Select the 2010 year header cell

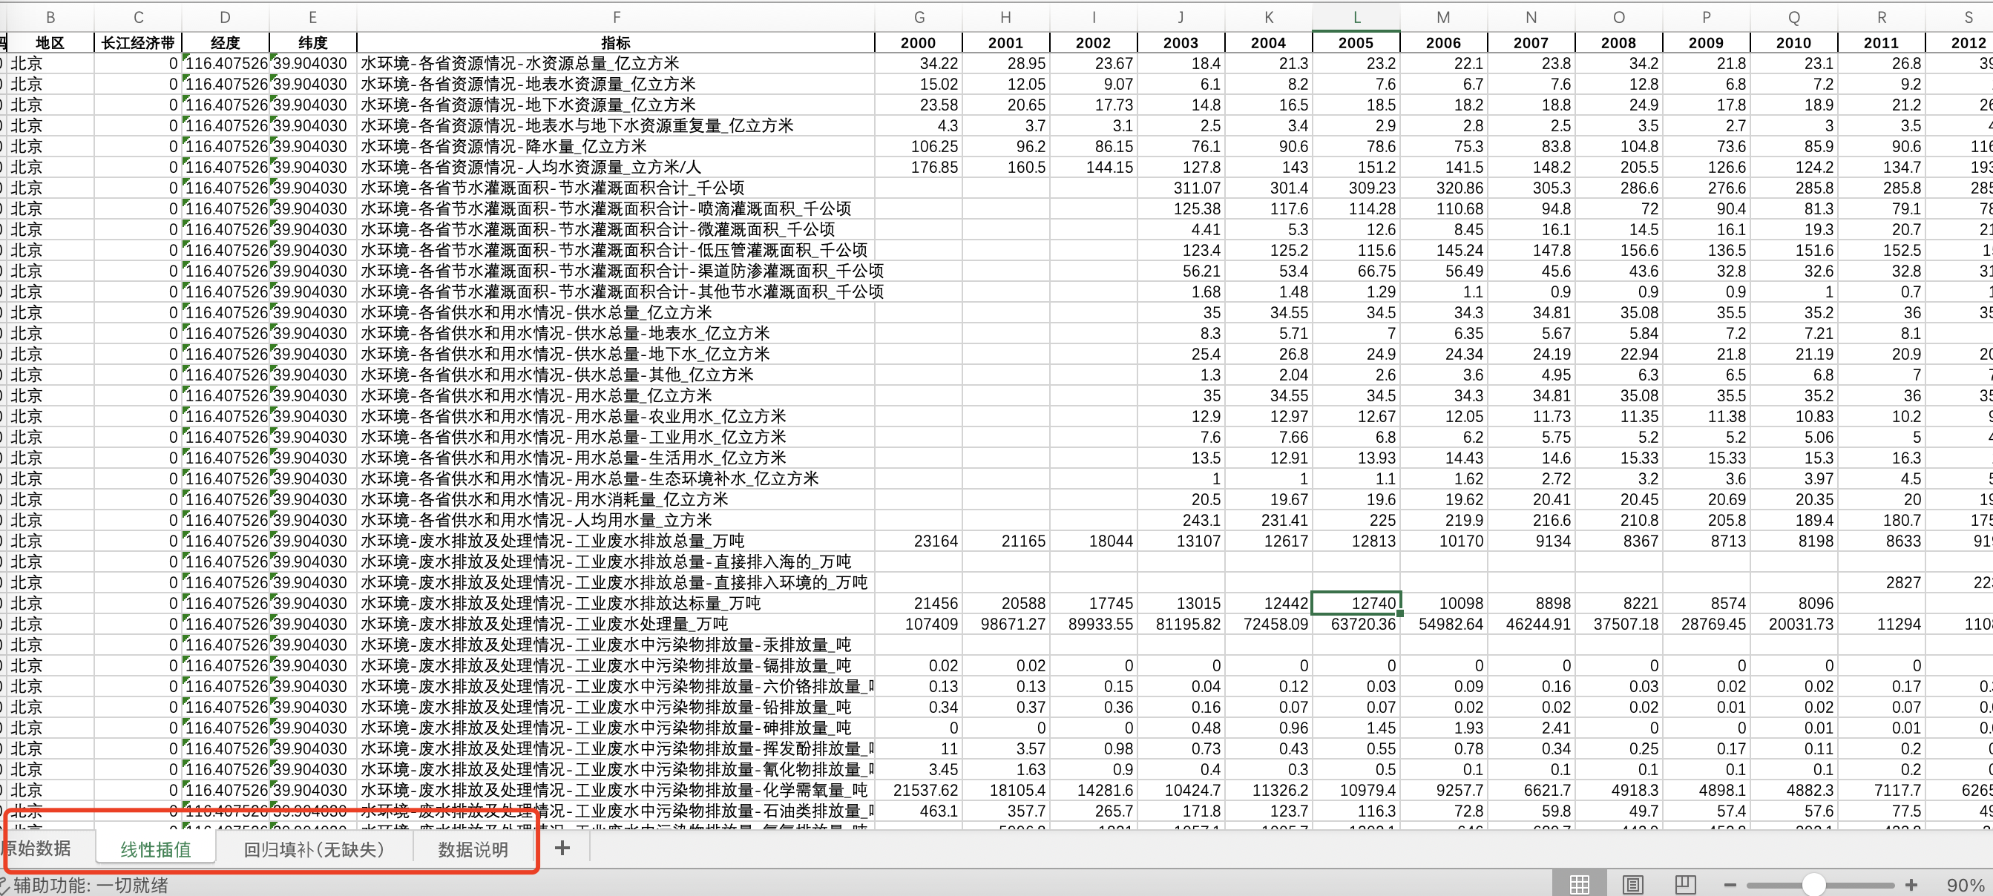point(1793,42)
